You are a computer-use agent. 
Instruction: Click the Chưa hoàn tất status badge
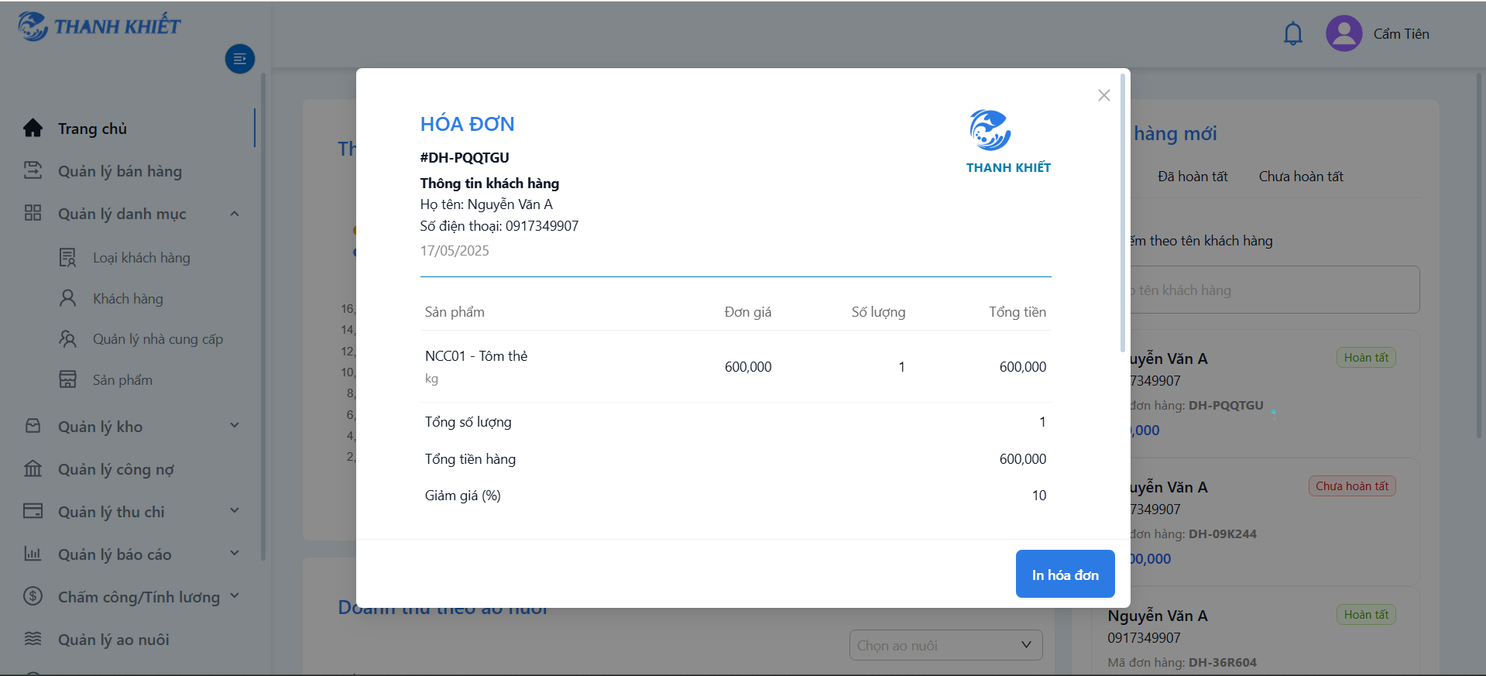click(1352, 486)
